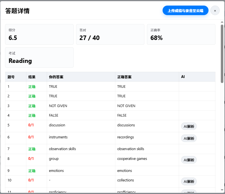This screenshot has height=194, width=225.
Task: Select the score 6.5 card
Action: point(39,34)
